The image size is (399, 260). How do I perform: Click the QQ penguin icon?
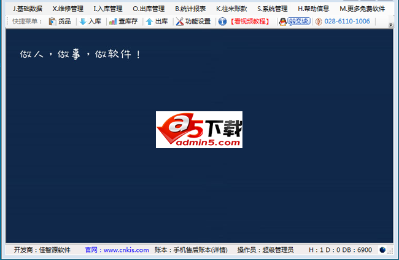[283, 22]
